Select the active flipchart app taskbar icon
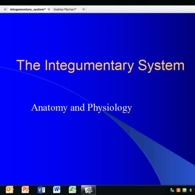Viewport: 195px width, 195px height. pyautogui.click(x=89, y=190)
